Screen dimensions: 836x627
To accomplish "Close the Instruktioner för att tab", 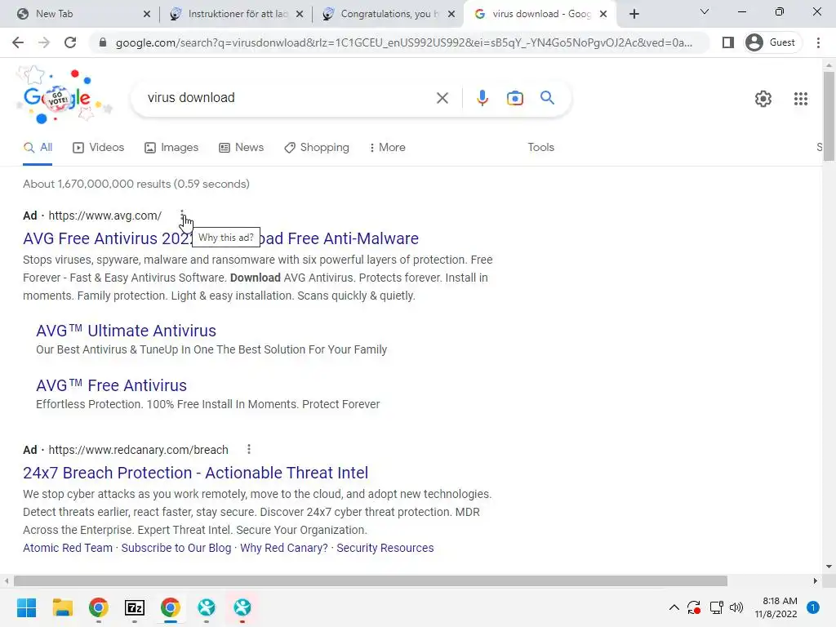I will click(x=300, y=14).
